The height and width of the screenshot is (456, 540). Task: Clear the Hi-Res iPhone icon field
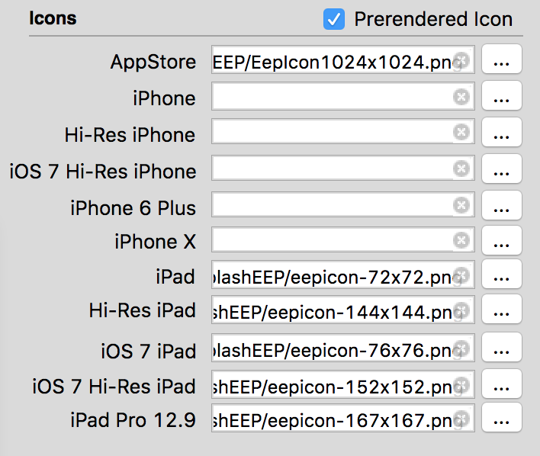pos(461,132)
